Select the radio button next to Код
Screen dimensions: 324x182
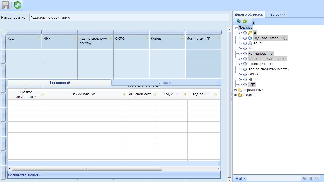point(245,48)
